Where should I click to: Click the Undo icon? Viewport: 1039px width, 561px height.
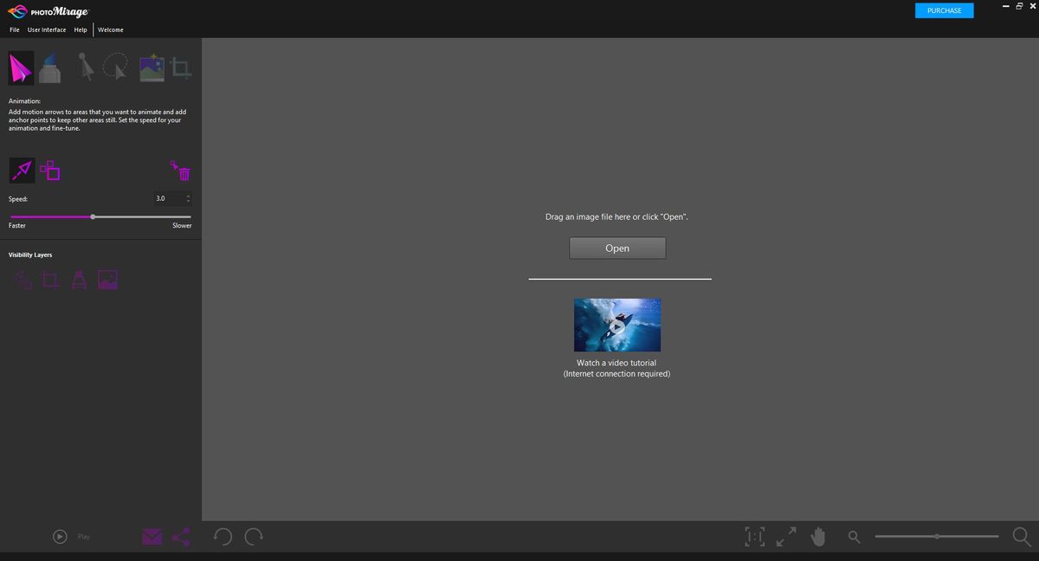222,536
